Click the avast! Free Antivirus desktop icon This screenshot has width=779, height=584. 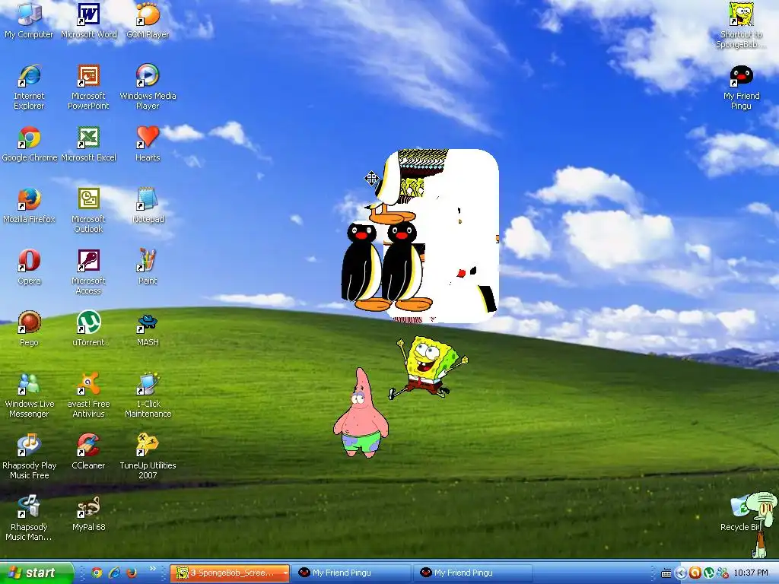88,395
